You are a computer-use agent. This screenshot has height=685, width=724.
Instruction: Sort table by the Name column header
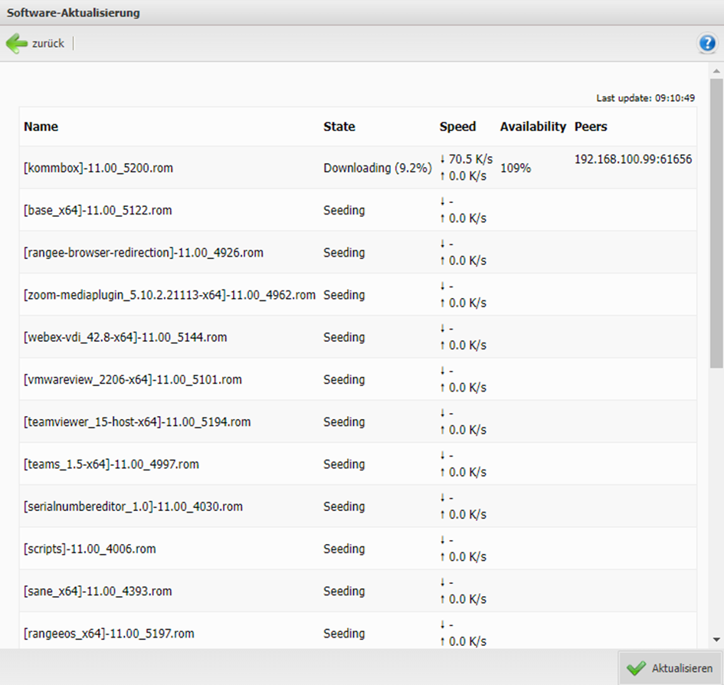tap(41, 126)
